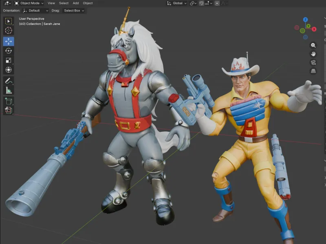The image size is (326, 244).
Task: Switch to the Rotate tool
Action: (9, 51)
